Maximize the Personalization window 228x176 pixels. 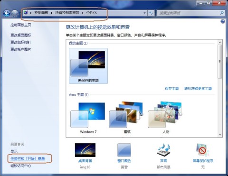[209, 3]
